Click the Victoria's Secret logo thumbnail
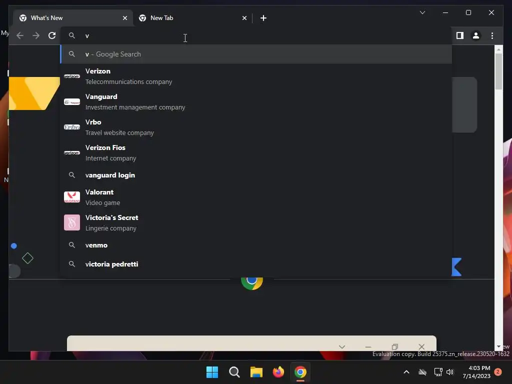 [x=72, y=222]
